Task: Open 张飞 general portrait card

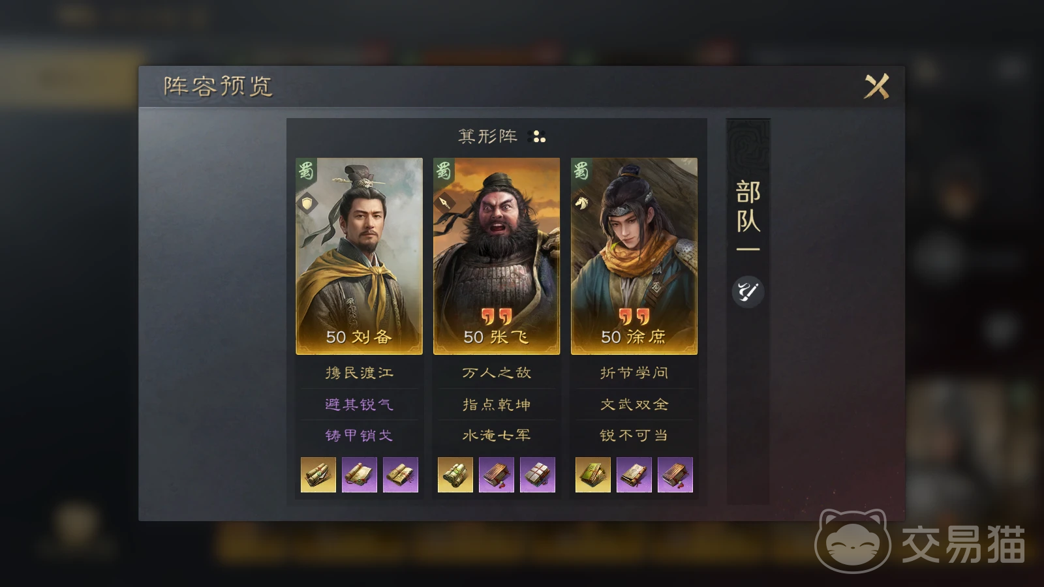Action: pyautogui.click(x=497, y=256)
